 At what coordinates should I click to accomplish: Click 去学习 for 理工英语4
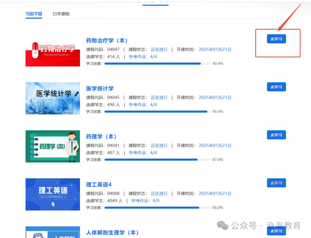(276, 183)
